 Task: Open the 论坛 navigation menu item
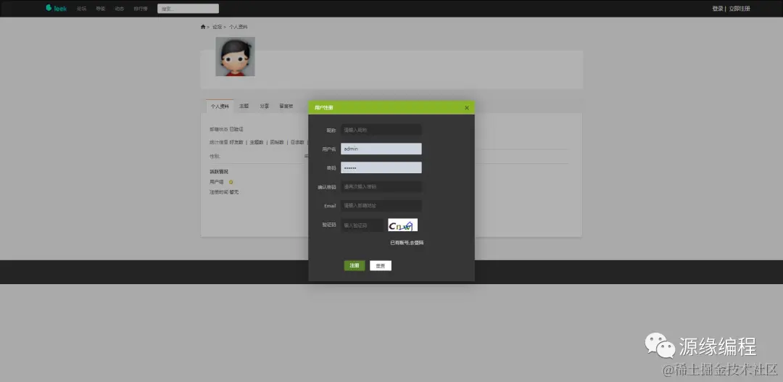(x=81, y=9)
